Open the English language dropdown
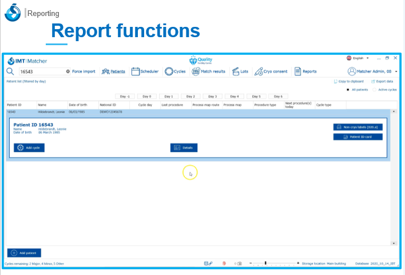The height and width of the screenshot is (275, 405). pos(358,58)
